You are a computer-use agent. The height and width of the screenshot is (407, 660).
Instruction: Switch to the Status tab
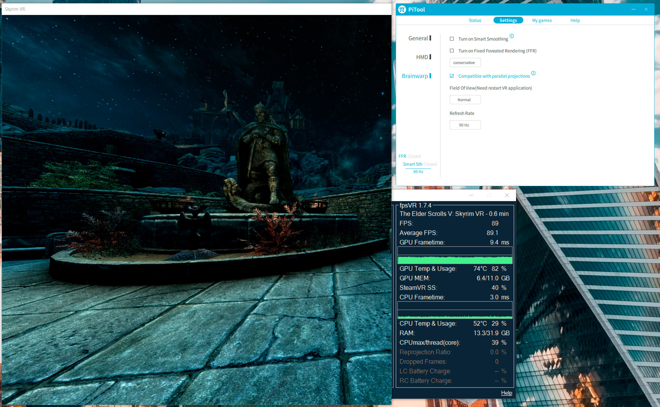475,20
